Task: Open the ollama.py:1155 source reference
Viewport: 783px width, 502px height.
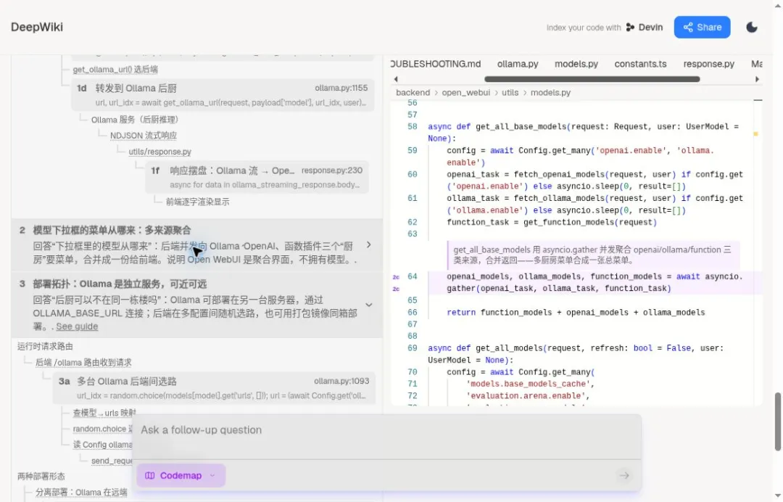Action: 341,88
